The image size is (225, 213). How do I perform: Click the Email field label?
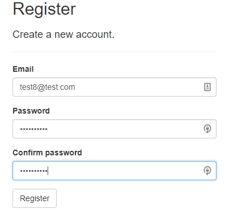pyautogui.click(x=23, y=69)
